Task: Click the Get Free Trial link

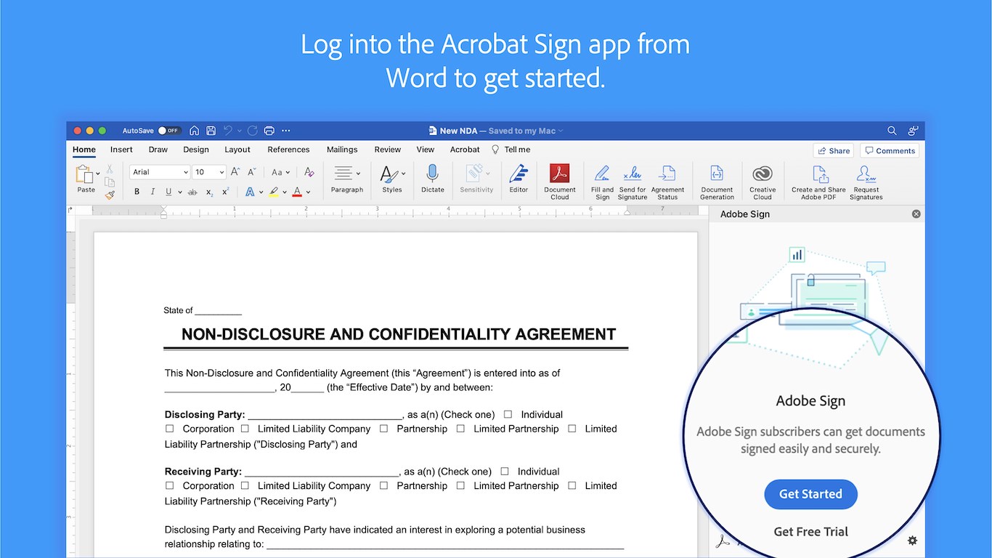Action: tap(810, 532)
